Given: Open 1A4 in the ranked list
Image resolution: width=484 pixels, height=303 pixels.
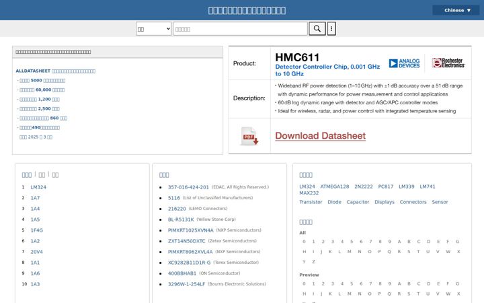Looking at the screenshot, I should (35, 209).
